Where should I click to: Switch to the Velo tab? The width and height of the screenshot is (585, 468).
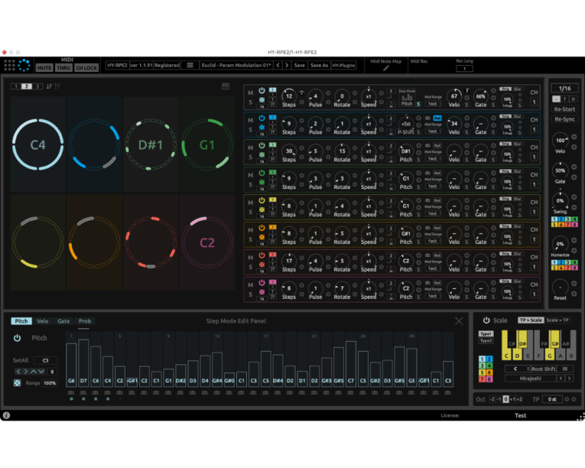click(43, 321)
